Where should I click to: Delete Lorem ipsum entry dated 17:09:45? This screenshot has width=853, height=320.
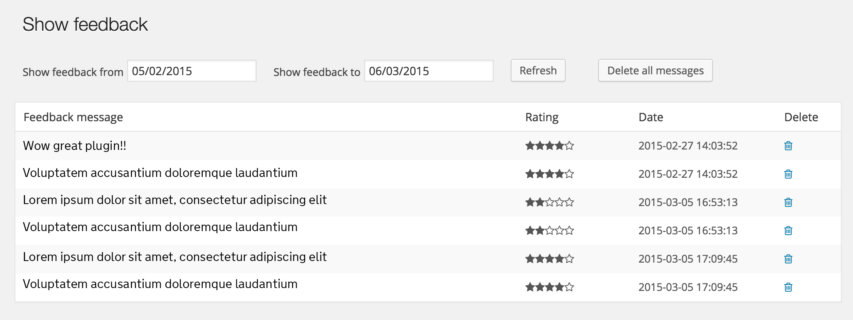tap(788, 259)
